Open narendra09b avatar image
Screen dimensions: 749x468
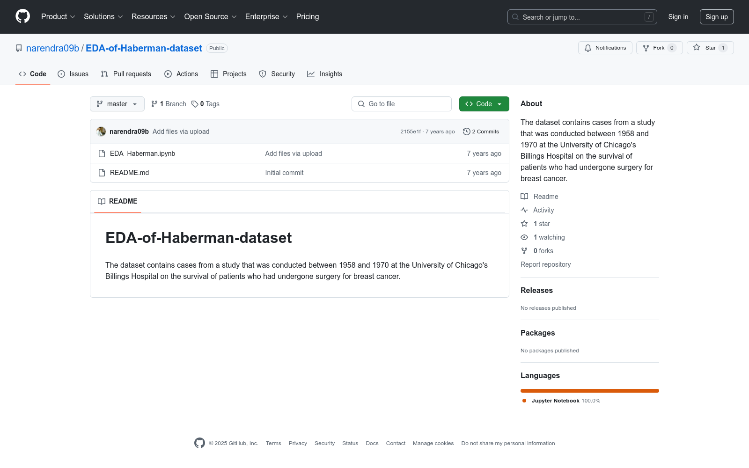point(101,132)
